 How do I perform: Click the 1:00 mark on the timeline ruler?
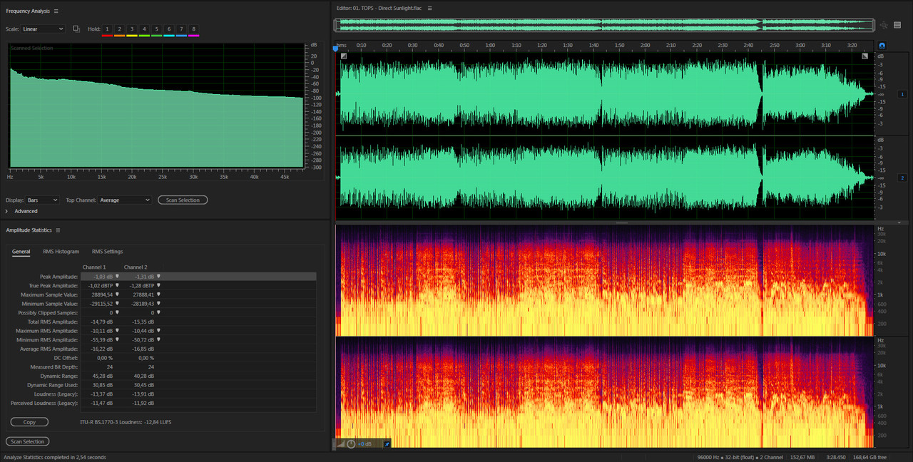491,45
